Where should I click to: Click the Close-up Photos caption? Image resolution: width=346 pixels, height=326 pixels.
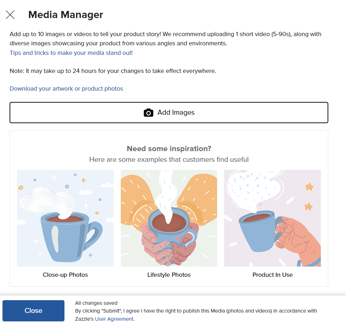[x=65, y=275]
